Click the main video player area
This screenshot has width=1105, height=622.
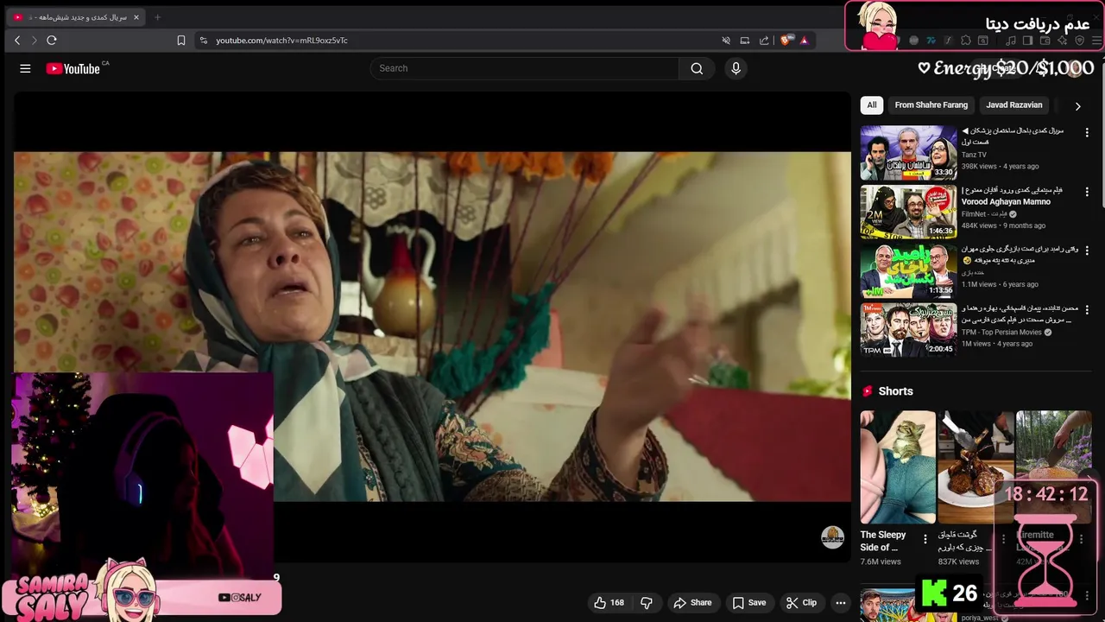[x=432, y=327]
